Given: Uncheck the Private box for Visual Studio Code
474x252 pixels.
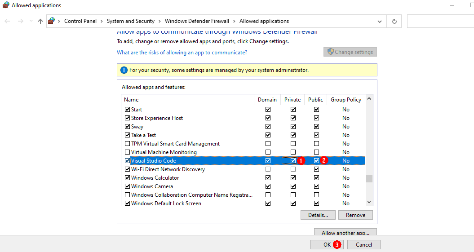Looking at the screenshot, I should [293, 161].
